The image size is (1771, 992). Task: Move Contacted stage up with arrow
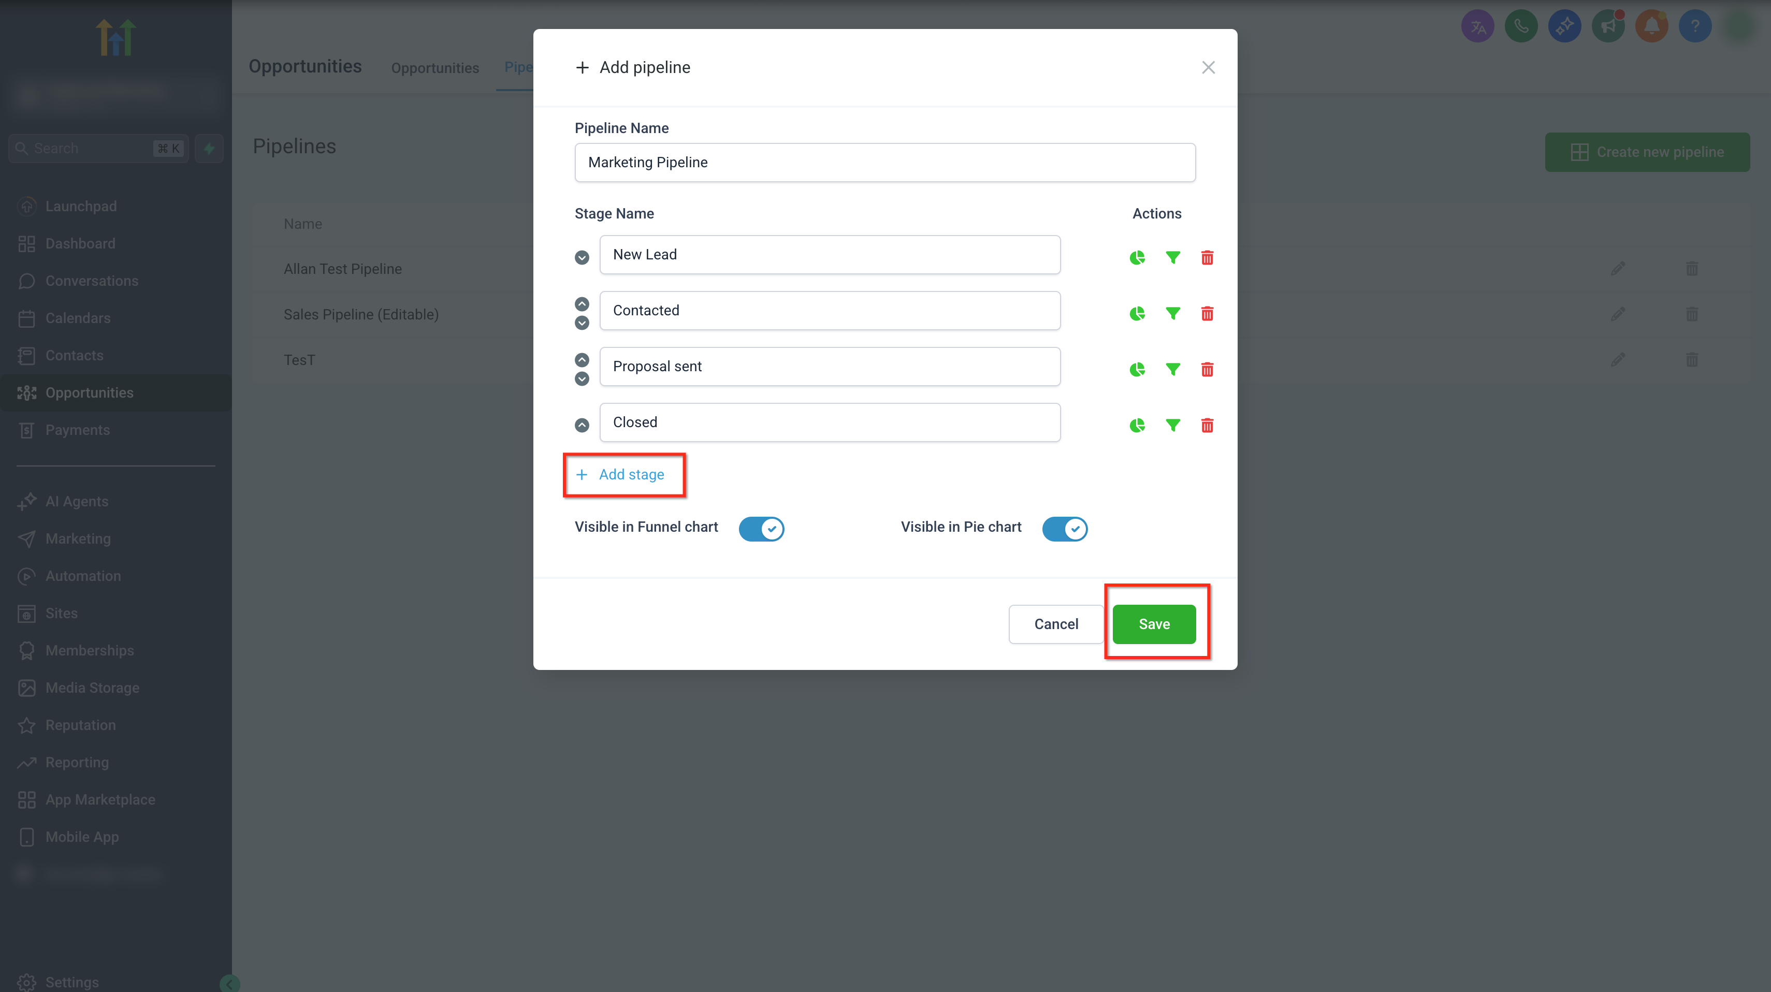coord(582,304)
